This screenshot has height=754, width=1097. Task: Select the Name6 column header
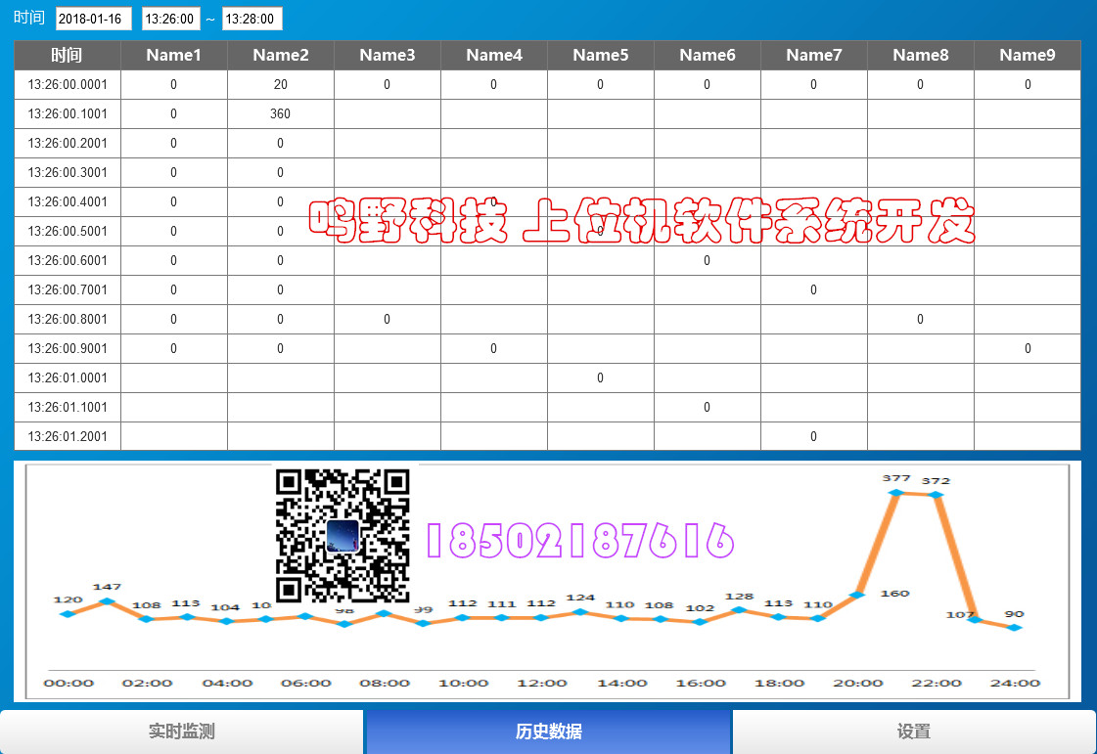[708, 56]
